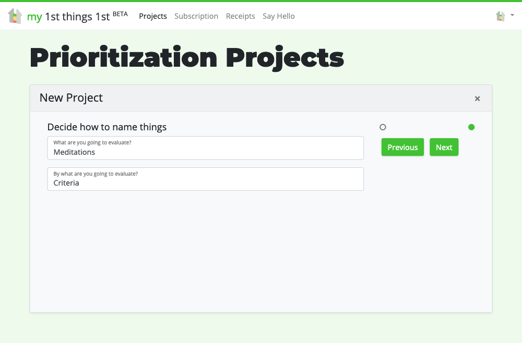Click the 'New Project' header title
Viewport: 522px width, 343px height.
tap(71, 97)
